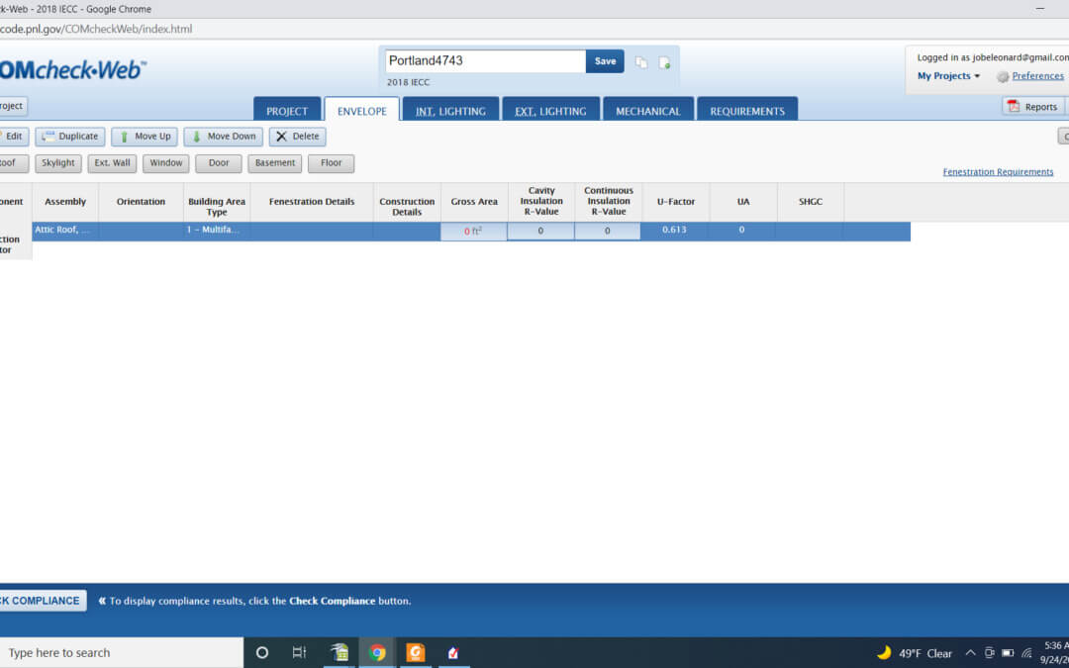The image size is (1069, 668).
Task: Click the Chrome icon in the taskbar
Action: (377, 652)
